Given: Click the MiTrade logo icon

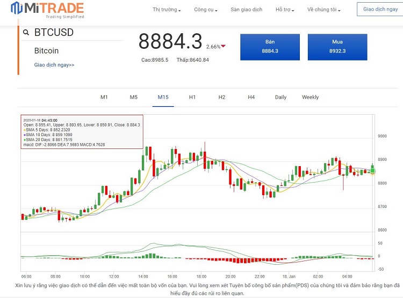Looking at the screenshot, I should (x=17, y=8).
